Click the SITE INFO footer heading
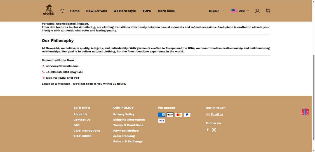The height and width of the screenshot is (152, 315). 82,108
